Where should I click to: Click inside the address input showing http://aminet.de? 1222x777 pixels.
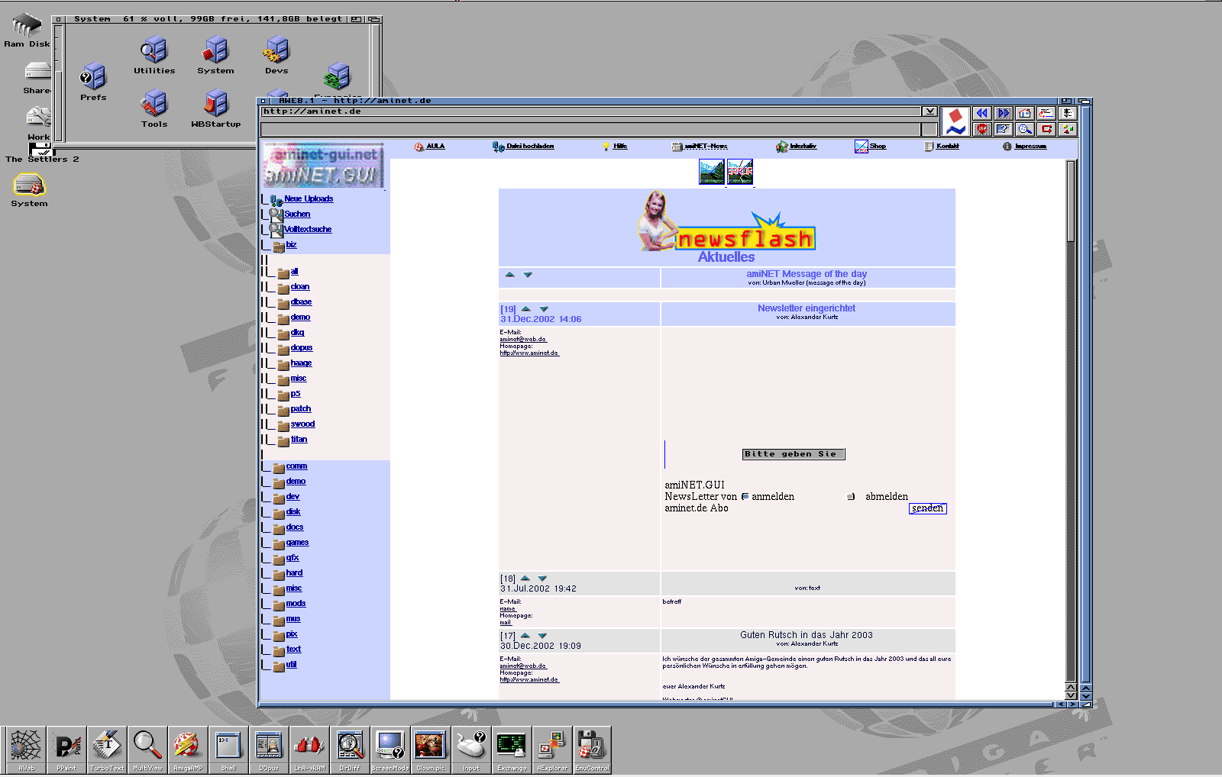pyautogui.click(x=535, y=111)
